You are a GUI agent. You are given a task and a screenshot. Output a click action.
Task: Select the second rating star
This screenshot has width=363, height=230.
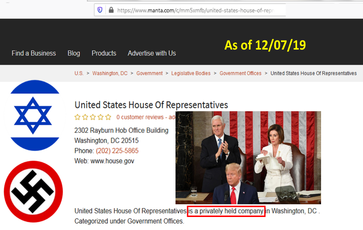(85, 117)
